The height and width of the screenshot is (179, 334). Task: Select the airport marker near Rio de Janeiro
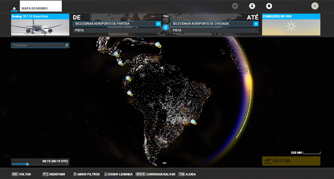[193, 122]
